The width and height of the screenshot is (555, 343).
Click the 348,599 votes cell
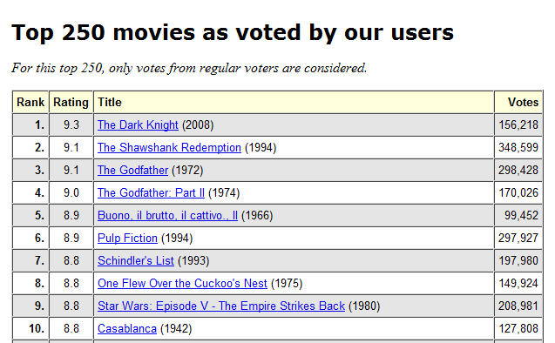click(x=518, y=147)
